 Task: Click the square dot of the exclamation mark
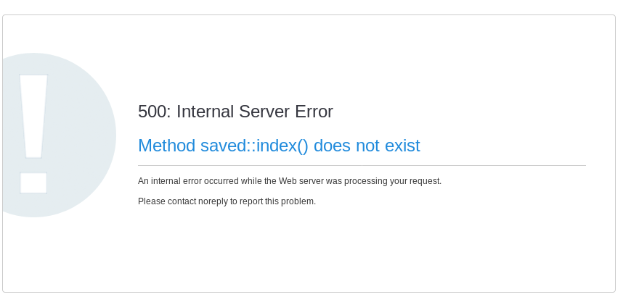coord(33,183)
